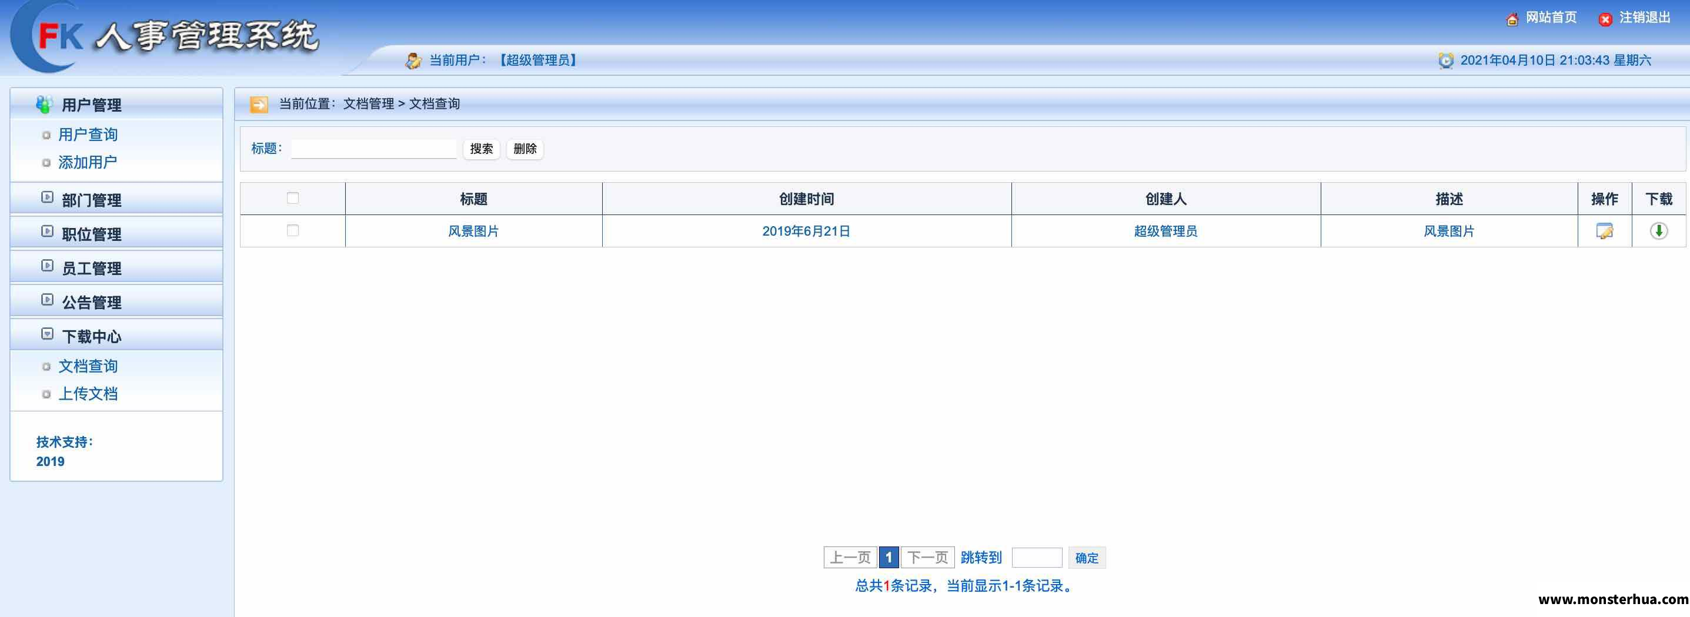Open 用户查询 in the sidebar

[x=88, y=135]
